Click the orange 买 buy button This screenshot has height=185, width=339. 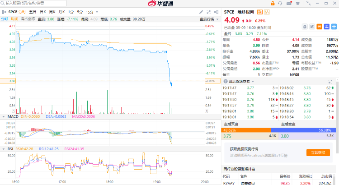pos(319,27)
